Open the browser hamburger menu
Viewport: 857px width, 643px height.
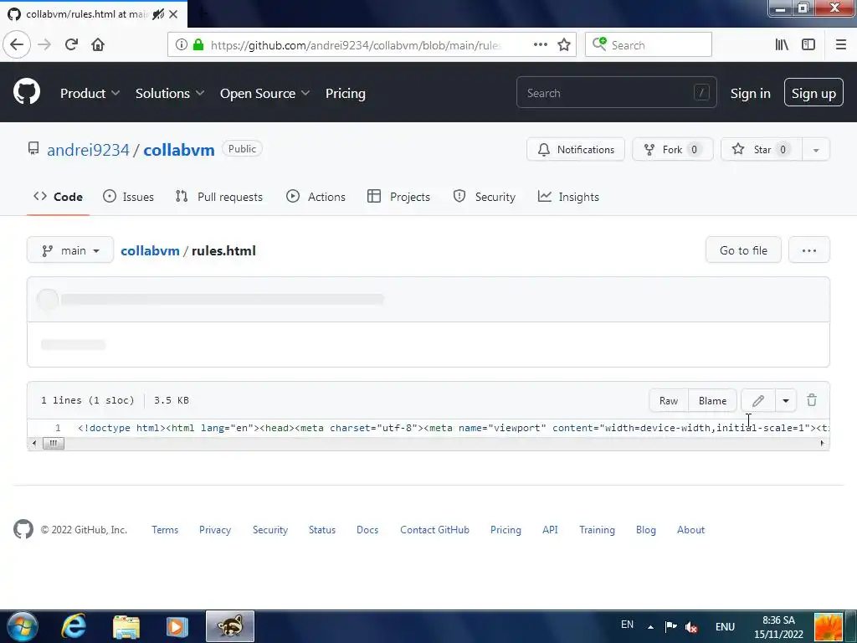840,45
